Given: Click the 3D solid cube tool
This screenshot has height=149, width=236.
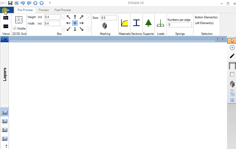Looking at the screenshot, I should 232,84.
